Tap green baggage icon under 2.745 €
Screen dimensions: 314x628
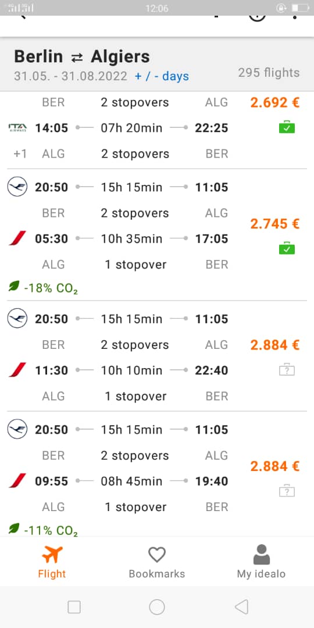[x=287, y=248]
